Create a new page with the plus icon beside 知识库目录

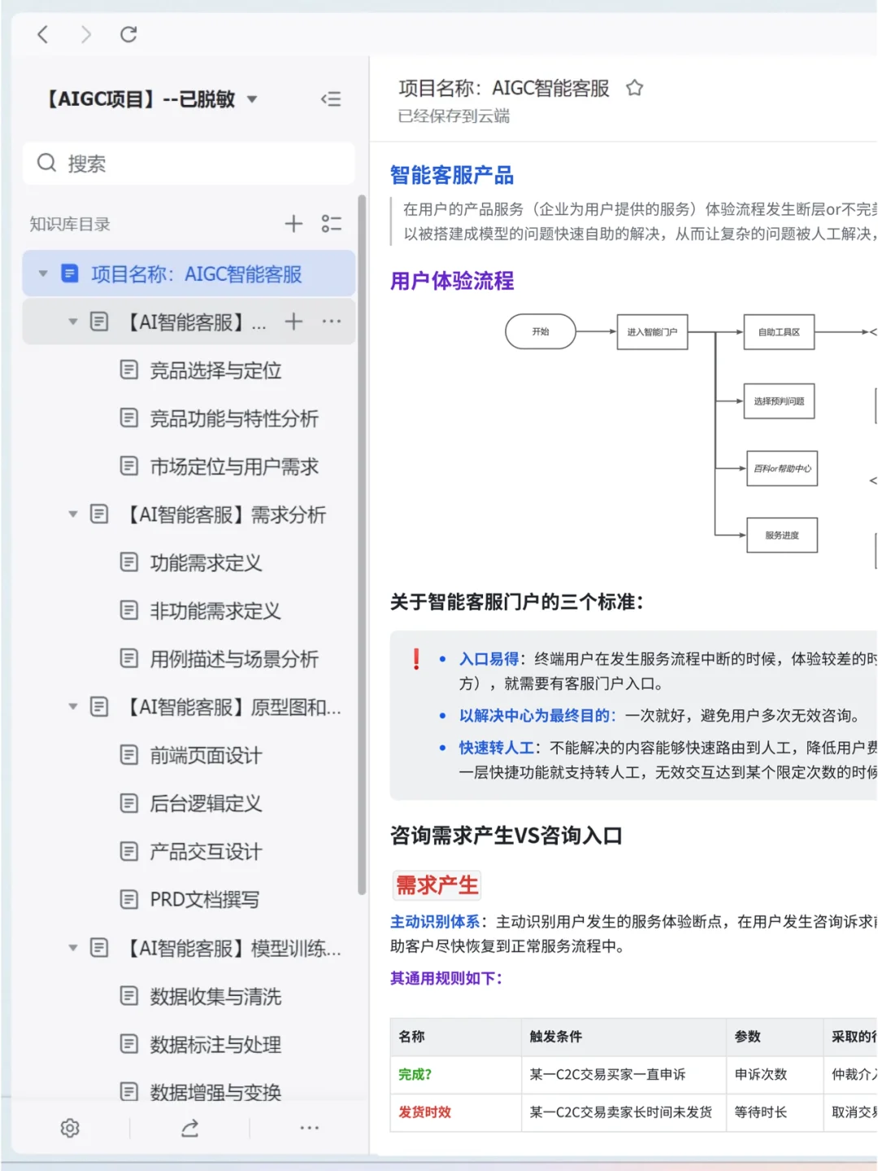coord(293,224)
